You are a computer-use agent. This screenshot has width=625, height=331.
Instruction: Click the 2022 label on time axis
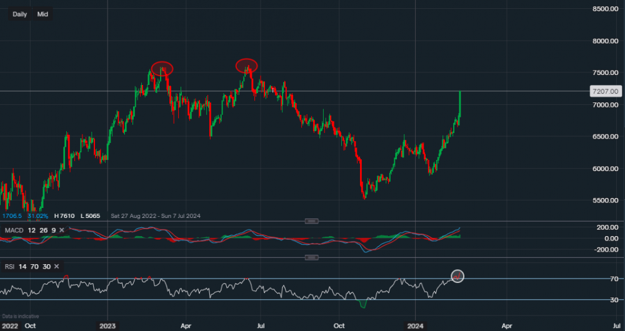point(9,325)
